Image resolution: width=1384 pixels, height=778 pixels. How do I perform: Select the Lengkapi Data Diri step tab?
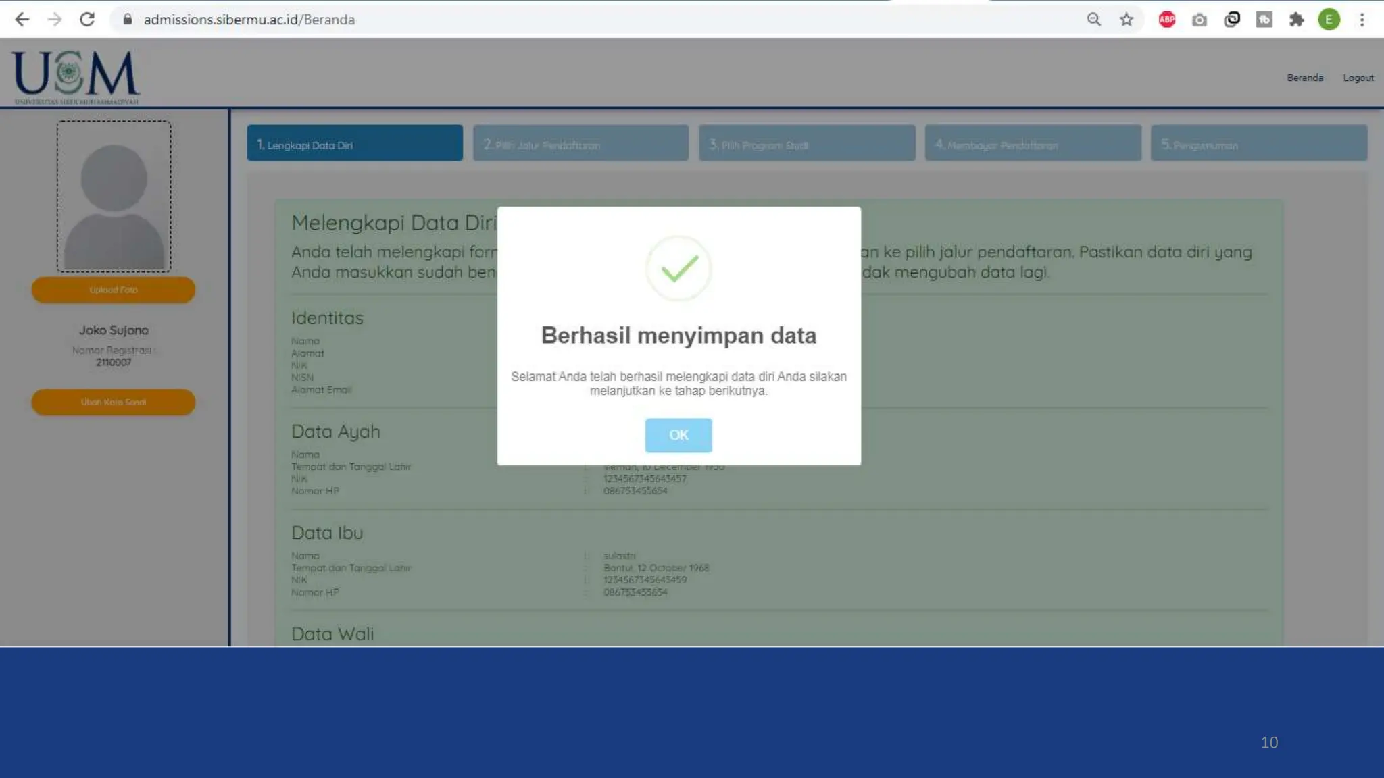(355, 143)
